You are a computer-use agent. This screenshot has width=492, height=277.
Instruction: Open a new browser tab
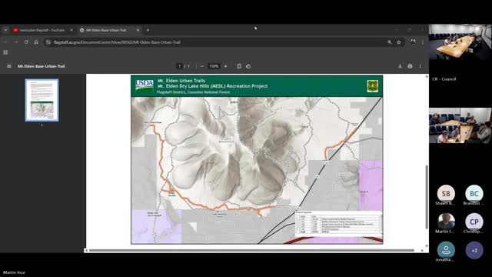[x=148, y=30]
